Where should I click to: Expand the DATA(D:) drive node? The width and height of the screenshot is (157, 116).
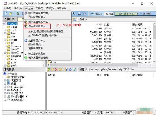click(5, 90)
